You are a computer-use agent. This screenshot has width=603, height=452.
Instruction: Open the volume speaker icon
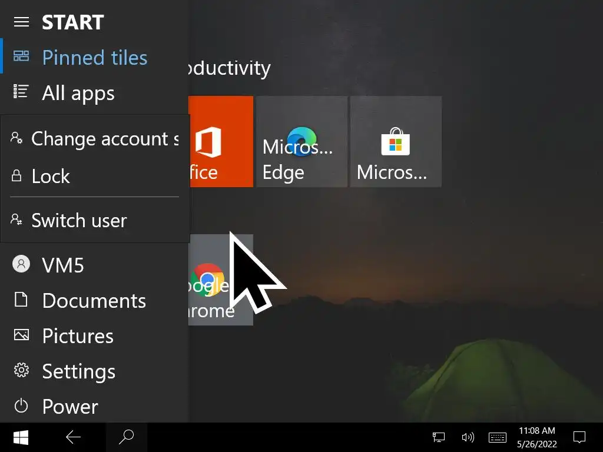[468, 437]
